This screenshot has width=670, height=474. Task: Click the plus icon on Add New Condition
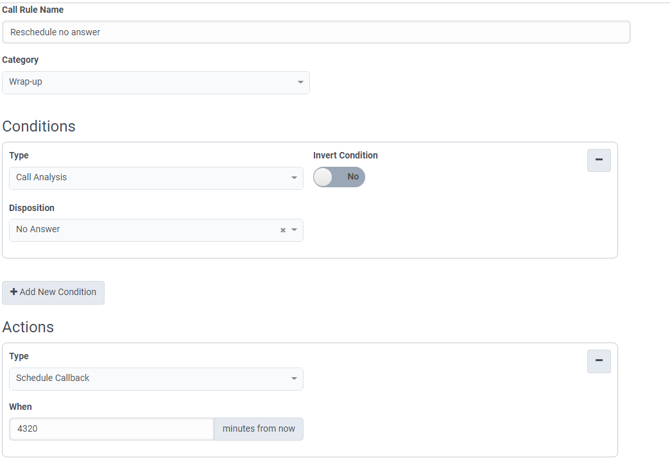[14, 292]
